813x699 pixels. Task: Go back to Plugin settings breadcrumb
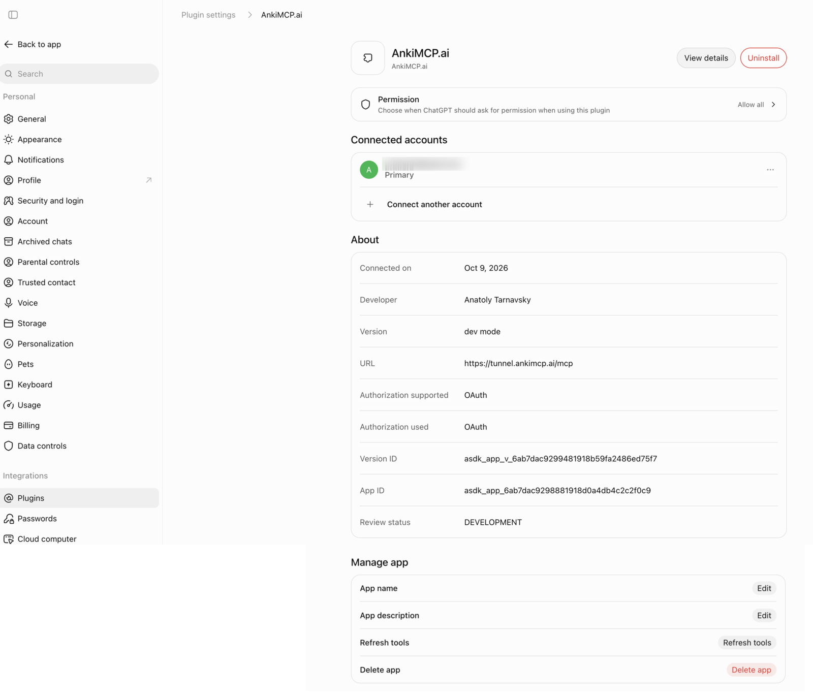(208, 15)
